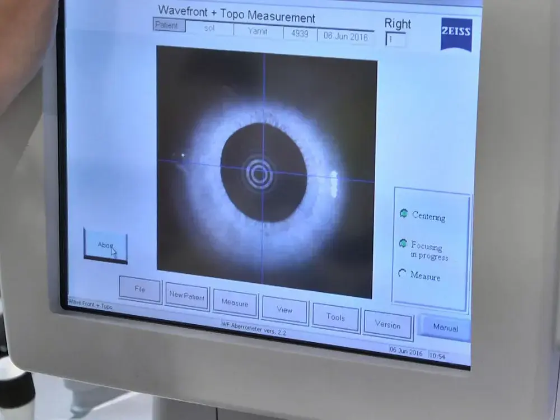Open the Tools button
560x420 pixels.
click(x=335, y=317)
